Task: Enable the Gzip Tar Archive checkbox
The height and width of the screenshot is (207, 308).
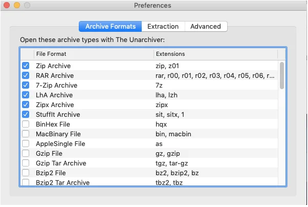Action: pos(26,163)
